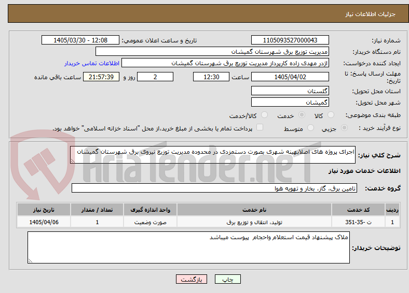Viewport: 409px width, 293px height.
Task: Click the buyer notes textarea
Action: pos(188,247)
